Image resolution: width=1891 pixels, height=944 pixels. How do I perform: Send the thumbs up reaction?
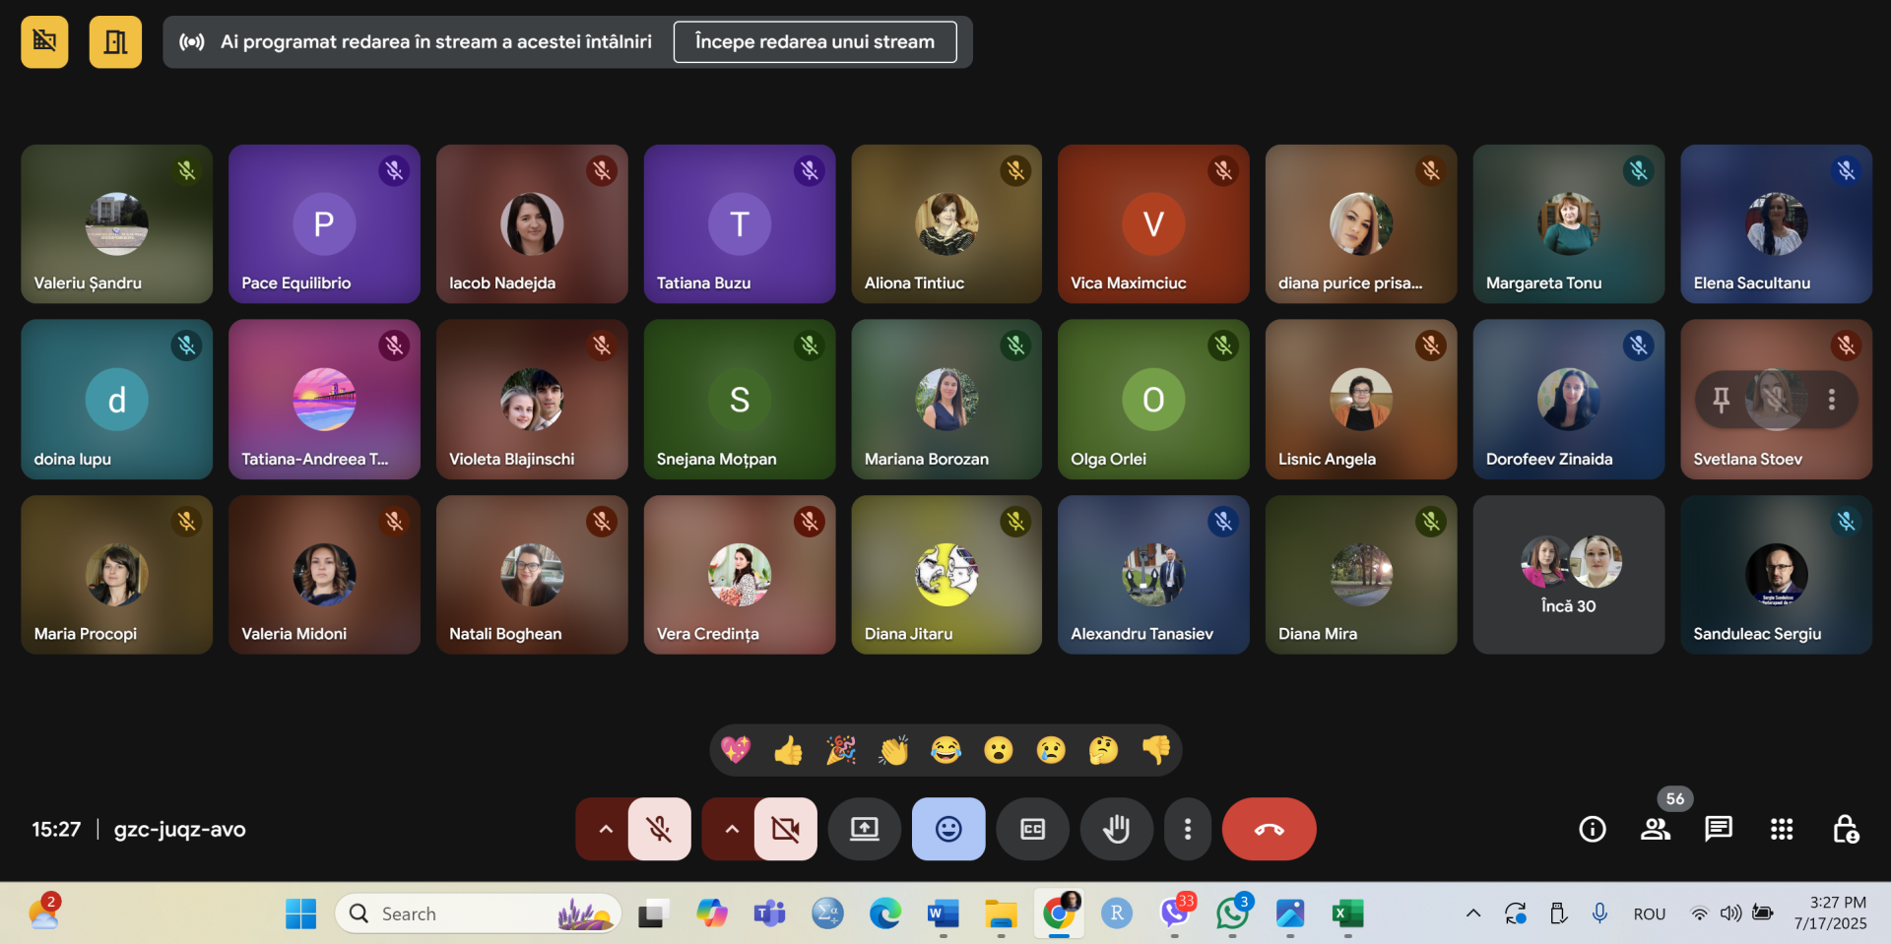pos(788,751)
